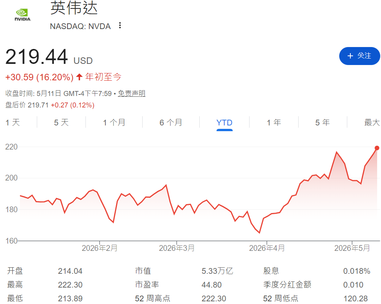The width and height of the screenshot is (381, 304).
Task: Click the 年初至今 label
Action: (103, 77)
